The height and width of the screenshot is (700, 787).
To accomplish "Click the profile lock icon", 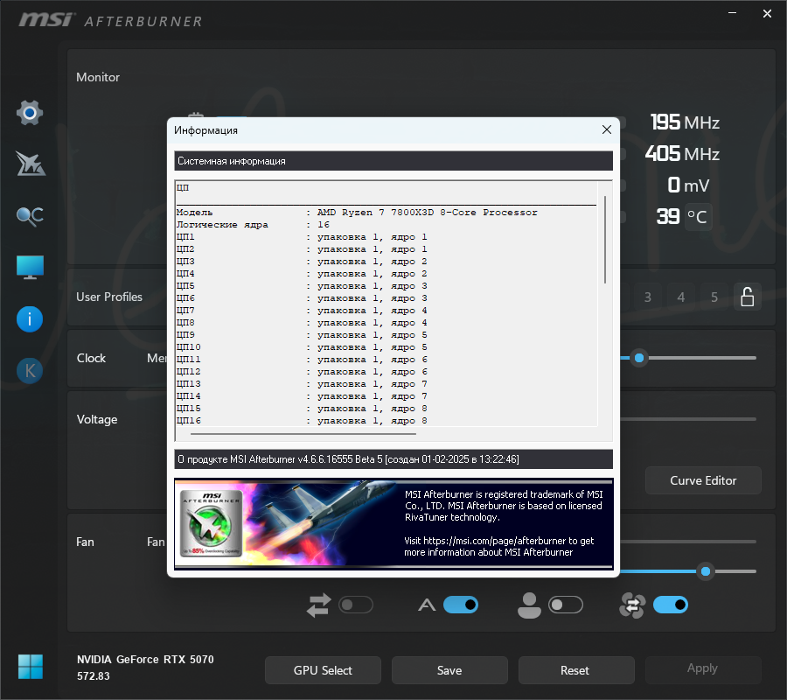I will (748, 297).
